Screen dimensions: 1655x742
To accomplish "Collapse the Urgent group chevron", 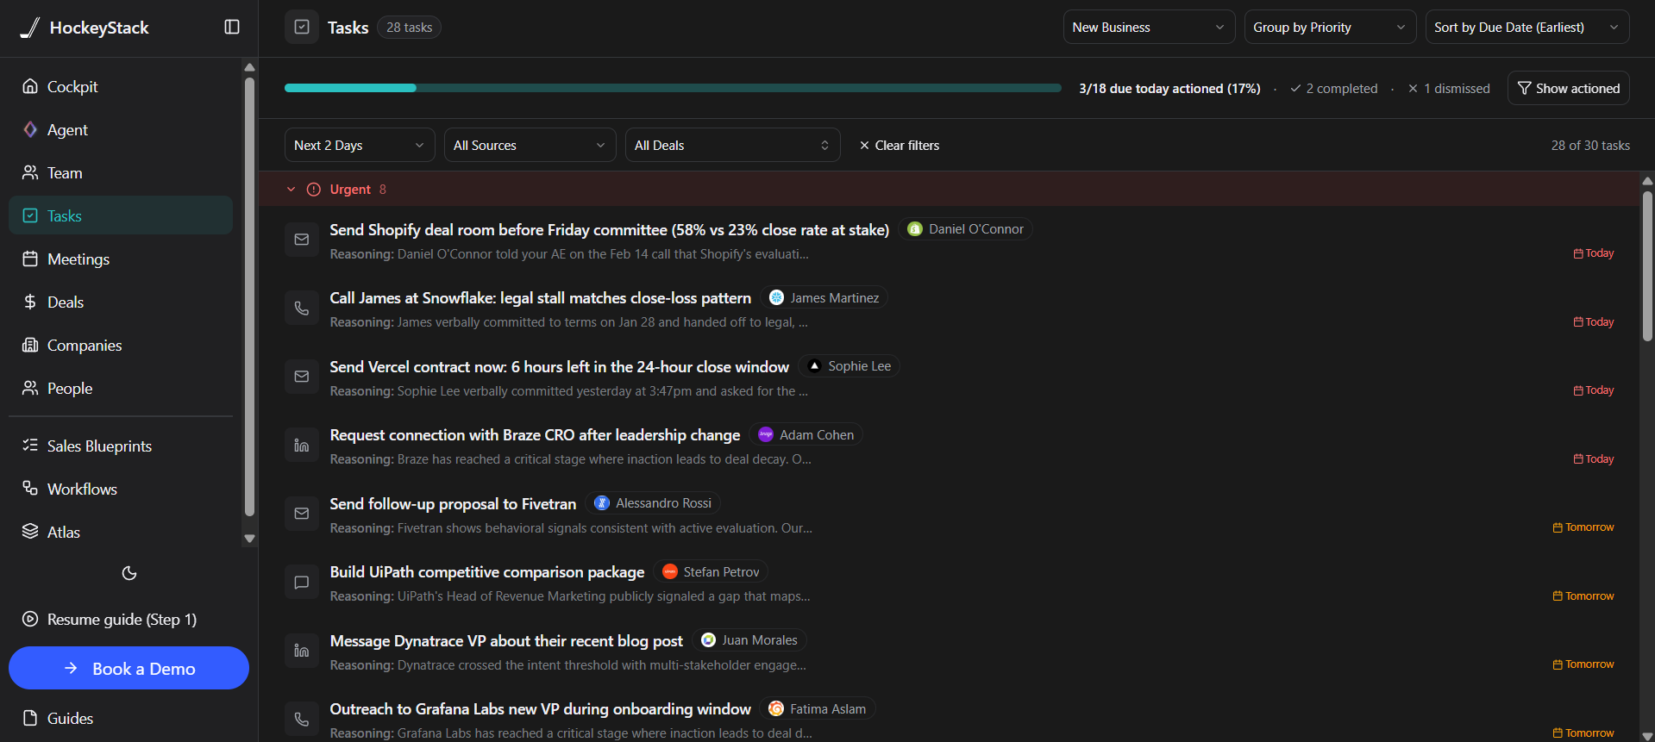I will [x=292, y=190].
